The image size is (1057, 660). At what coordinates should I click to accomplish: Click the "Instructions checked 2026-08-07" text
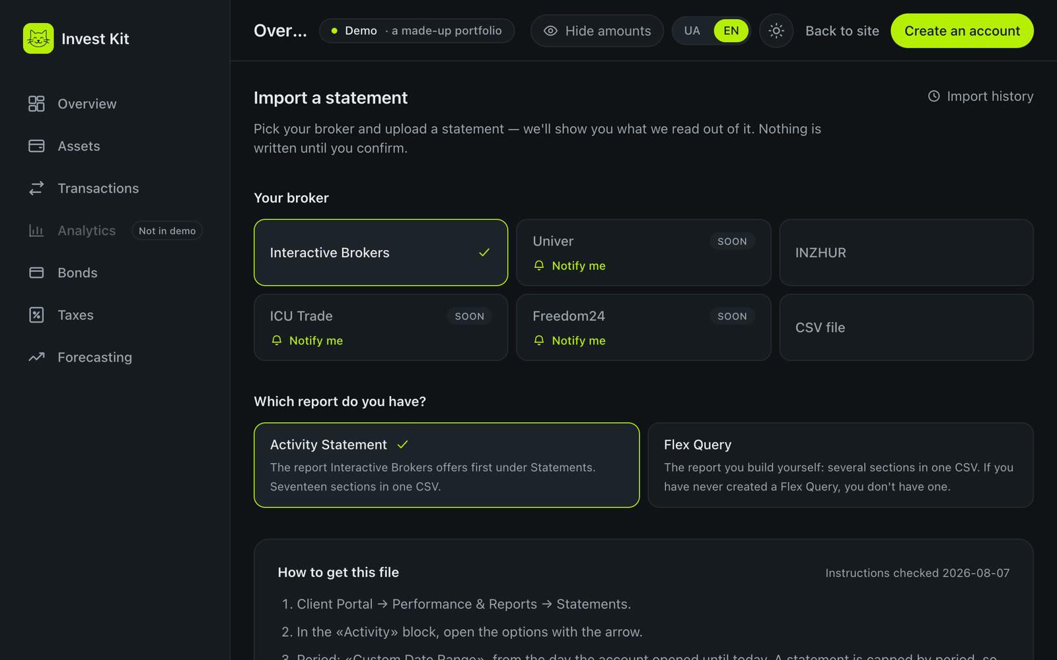click(918, 573)
